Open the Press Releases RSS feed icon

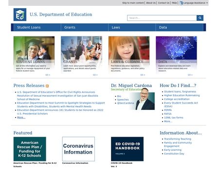click(x=47, y=86)
